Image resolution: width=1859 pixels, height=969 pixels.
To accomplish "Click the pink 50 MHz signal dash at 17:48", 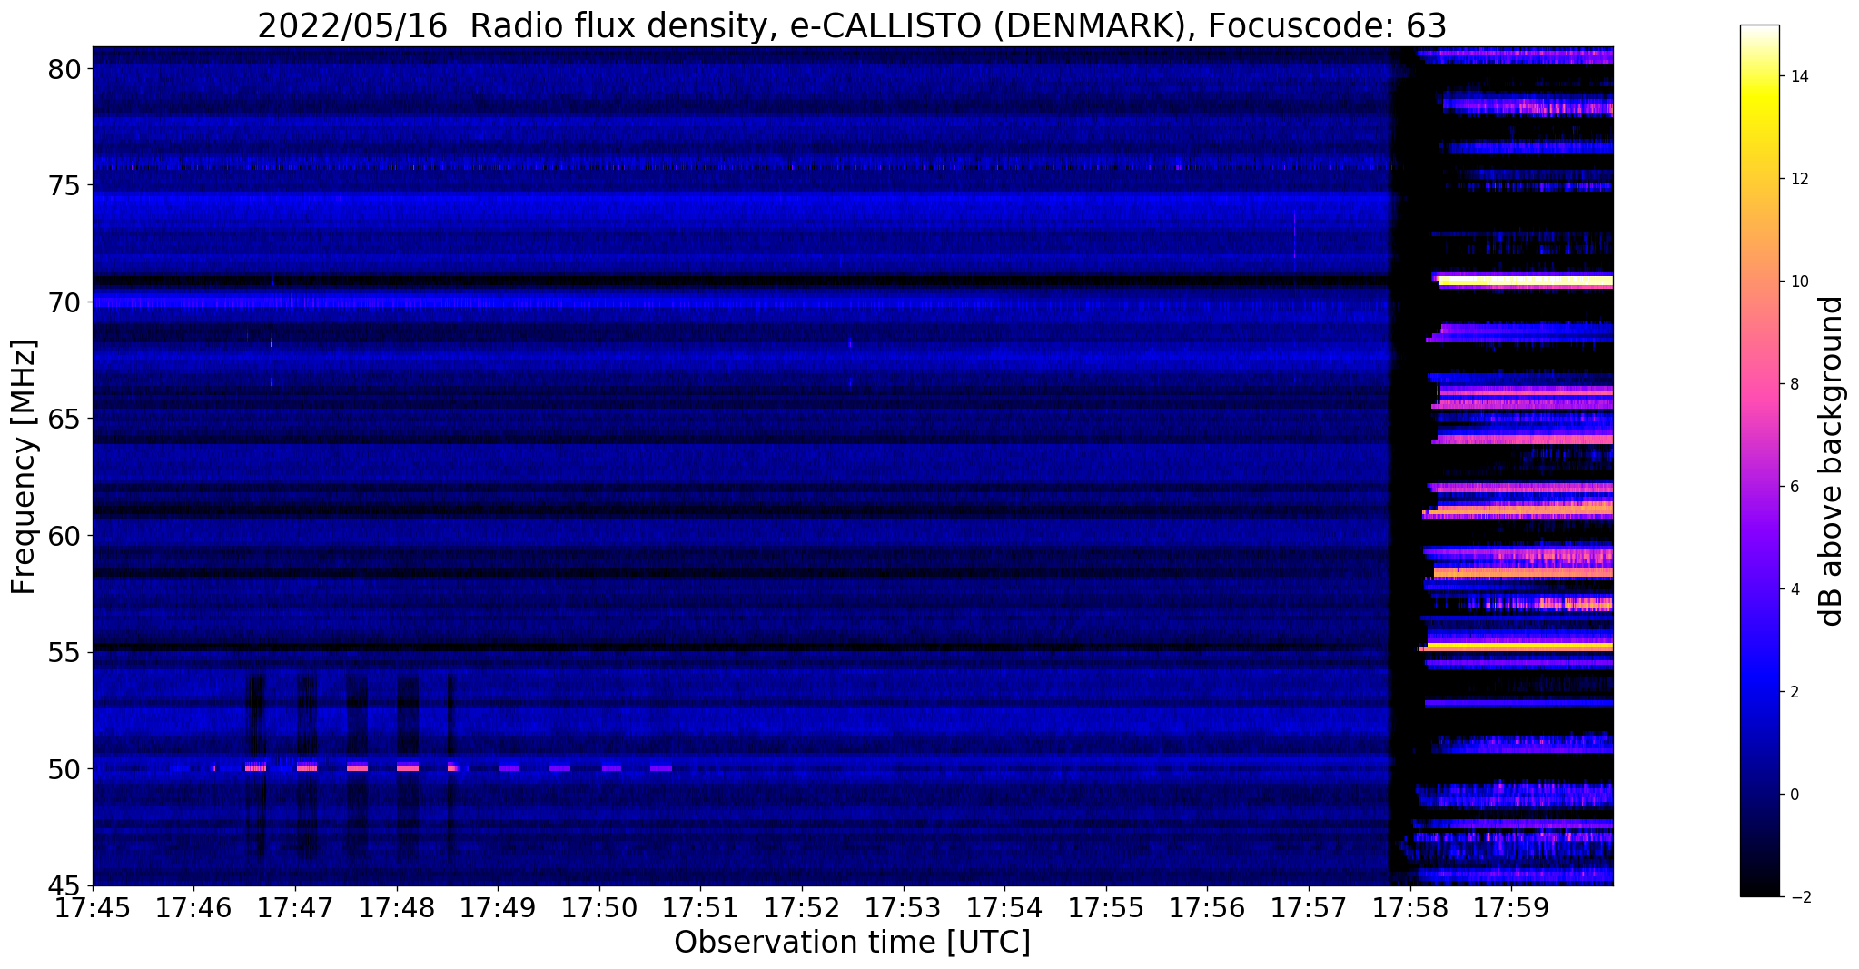I will coord(408,767).
